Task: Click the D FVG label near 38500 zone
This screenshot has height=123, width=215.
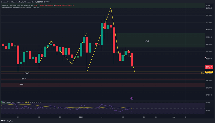Action: tap(21, 84)
